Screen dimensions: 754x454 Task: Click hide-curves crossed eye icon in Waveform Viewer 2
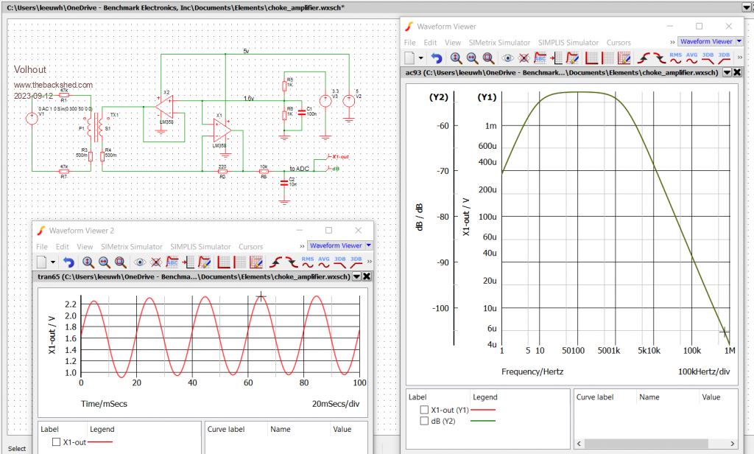pyautogui.click(x=156, y=262)
